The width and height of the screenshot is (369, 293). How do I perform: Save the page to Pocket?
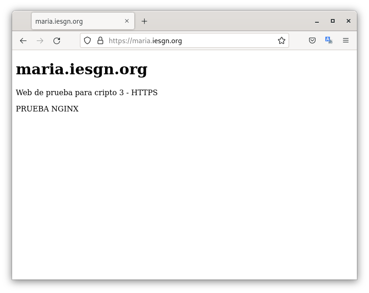coord(312,41)
